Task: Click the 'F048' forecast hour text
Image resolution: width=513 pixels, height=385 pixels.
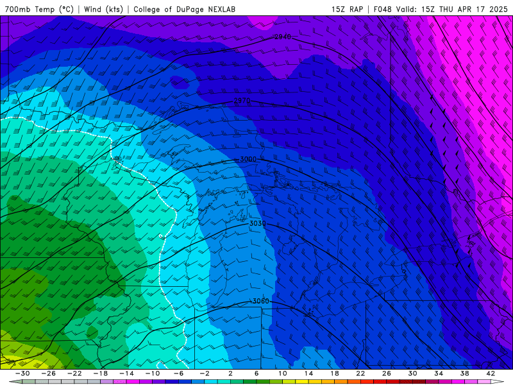Action: point(382,9)
